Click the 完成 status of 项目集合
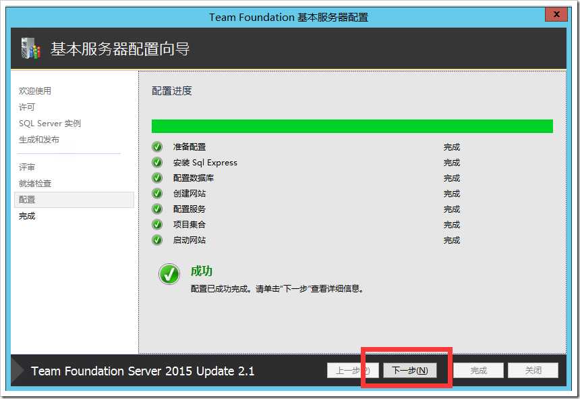Viewport: 580px width, 399px height. click(452, 225)
